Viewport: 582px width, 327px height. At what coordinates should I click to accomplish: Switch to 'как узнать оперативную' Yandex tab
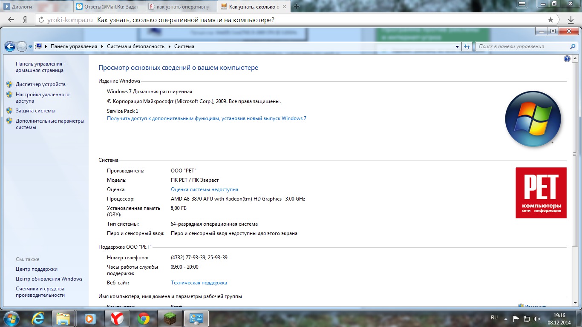click(x=181, y=6)
